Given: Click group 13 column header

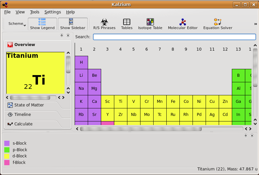Looking at the screenshot, I should 238,49.
